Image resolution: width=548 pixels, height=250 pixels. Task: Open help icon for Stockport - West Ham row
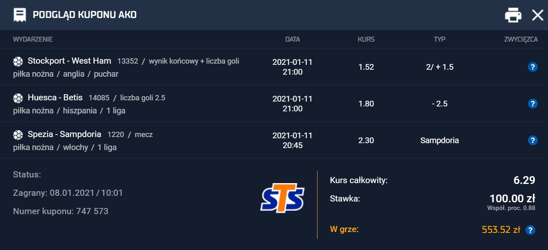coord(532,67)
